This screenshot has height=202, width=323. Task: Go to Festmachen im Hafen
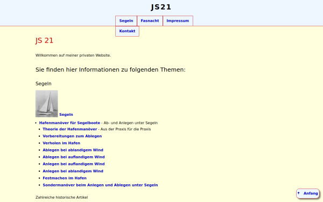coord(65,178)
